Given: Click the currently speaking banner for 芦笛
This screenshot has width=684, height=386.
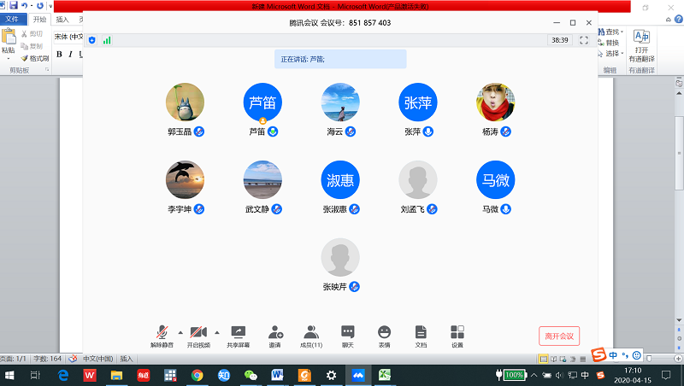Looking at the screenshot, I should click(x=340, y=59).
